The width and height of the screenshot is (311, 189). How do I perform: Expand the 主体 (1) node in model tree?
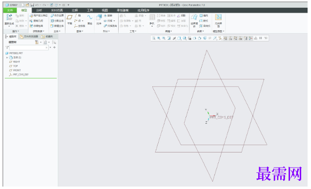click(x=7, y=57)
